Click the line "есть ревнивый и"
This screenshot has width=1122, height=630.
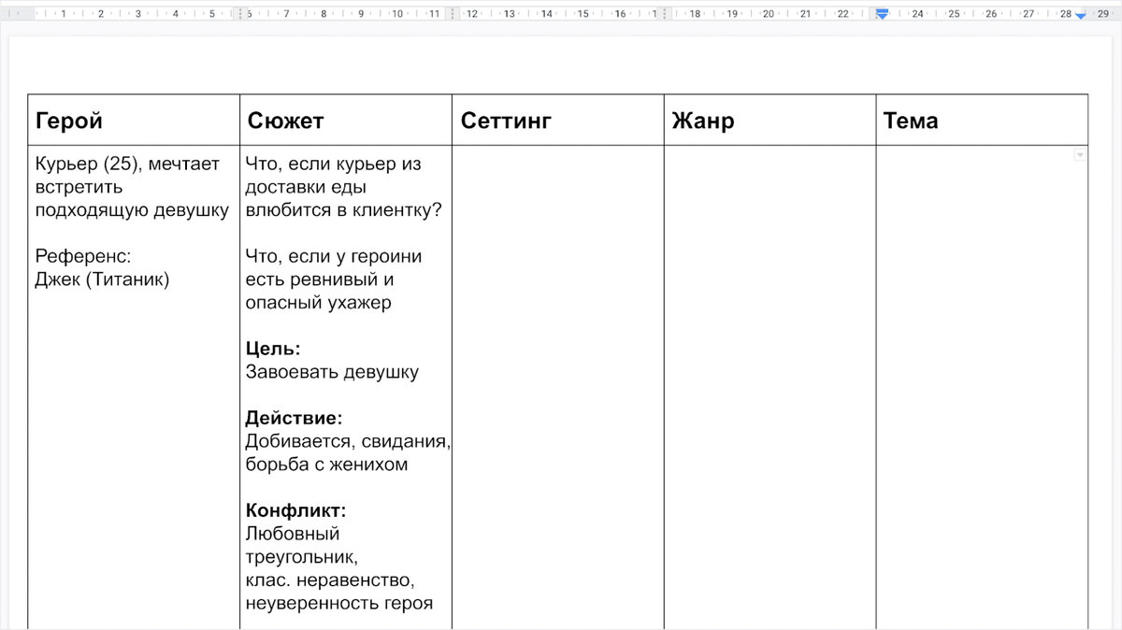(x=319, y=279)
